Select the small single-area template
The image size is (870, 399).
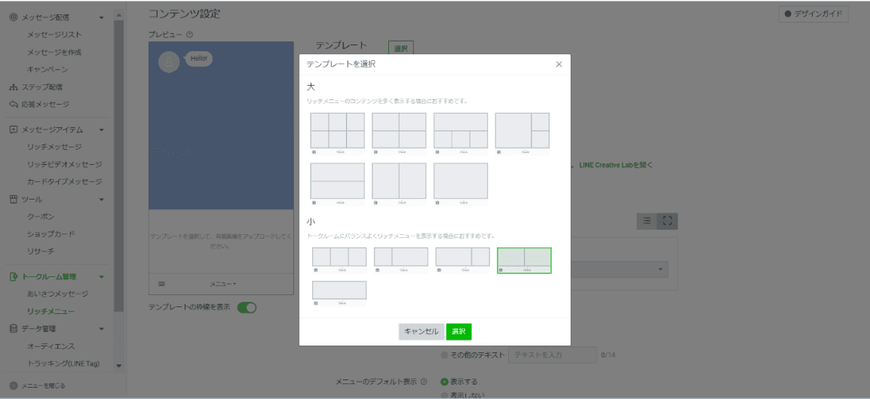(339, 291)
